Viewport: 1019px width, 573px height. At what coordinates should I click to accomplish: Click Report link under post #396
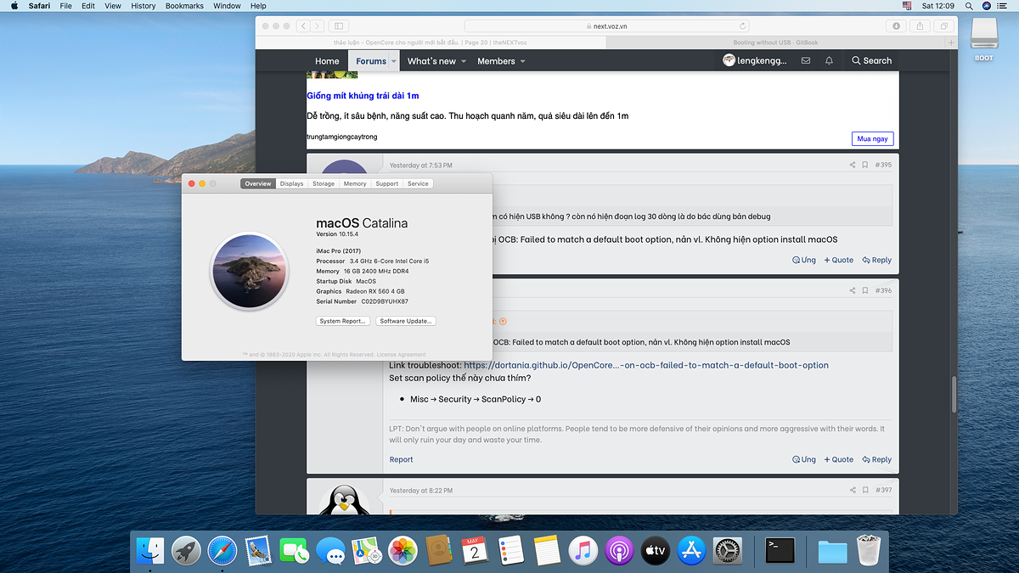tap(402, 459)
